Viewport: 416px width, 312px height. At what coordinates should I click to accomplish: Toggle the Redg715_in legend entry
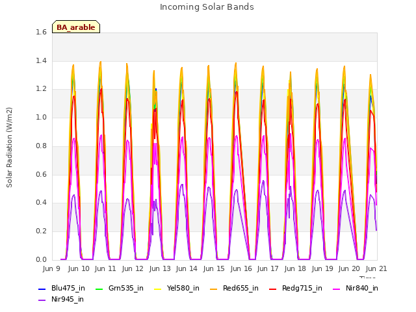point(296,289)
